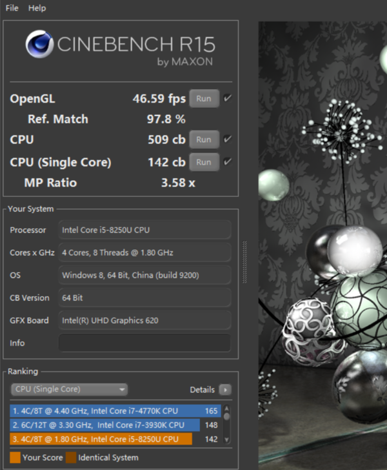The height and width of the screenshot is (470, 387).
Task: Click the ranking scrollbar thumb
Action: click(227, 416)
